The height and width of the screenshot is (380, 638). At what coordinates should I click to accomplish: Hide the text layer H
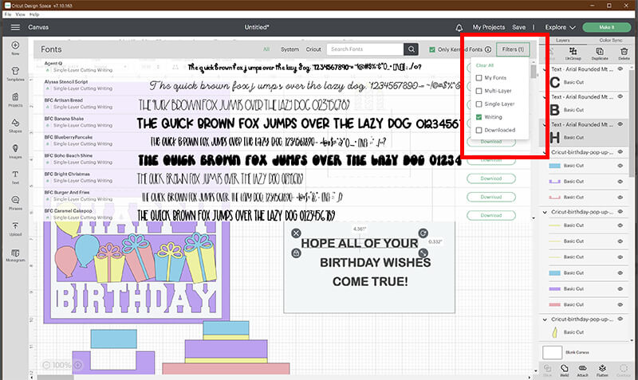(x=620, y=124)
